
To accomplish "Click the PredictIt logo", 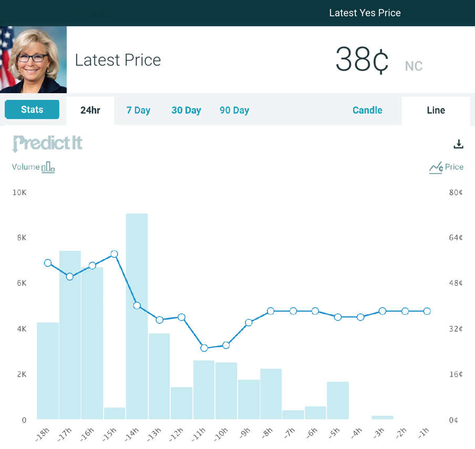I will [x=47, y=143].
